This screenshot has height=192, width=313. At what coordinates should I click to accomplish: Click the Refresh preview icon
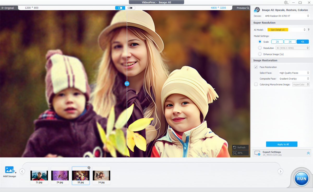[x=235, y=148]
